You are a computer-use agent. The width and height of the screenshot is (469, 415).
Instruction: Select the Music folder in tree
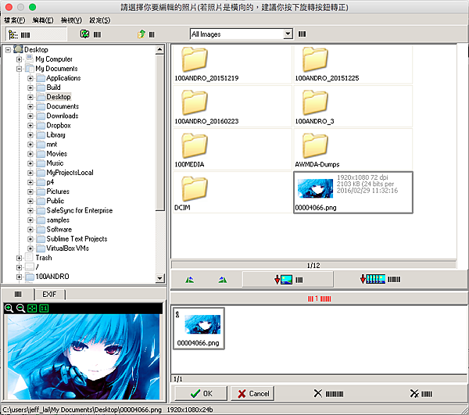click(55, 163)
